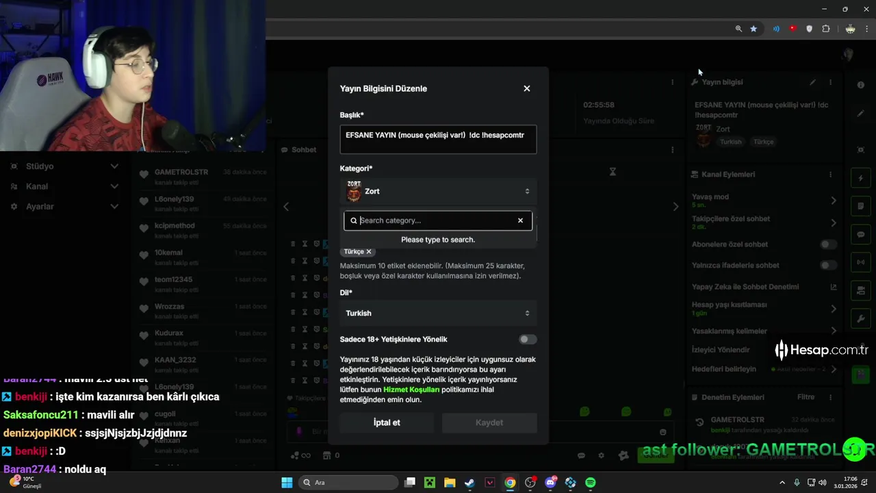
Task: Click the taskbar Ara search box
Action: [x=348, y=483]
